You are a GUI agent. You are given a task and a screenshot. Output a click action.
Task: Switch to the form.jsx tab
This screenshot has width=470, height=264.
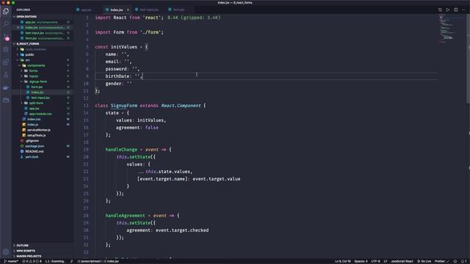pyautogui.click(x=178, y=10)
